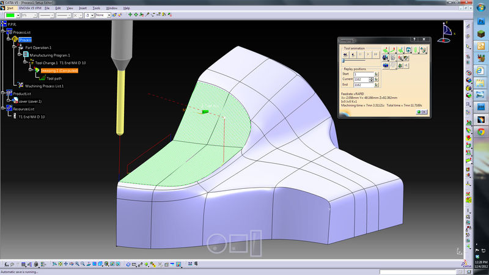Click the Create Multi-View icon
Screen dimensions: 489x275
click(x=94, y=264)
